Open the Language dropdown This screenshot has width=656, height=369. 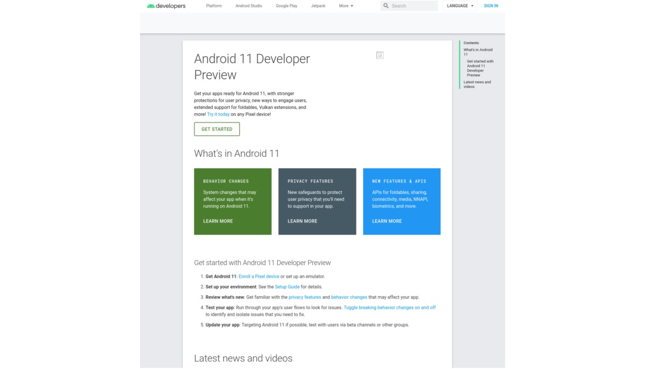pyautogui.click(x=460, y=6)
